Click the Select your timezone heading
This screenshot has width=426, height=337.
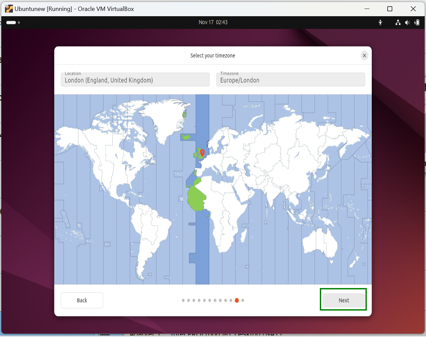coord(213,56)
